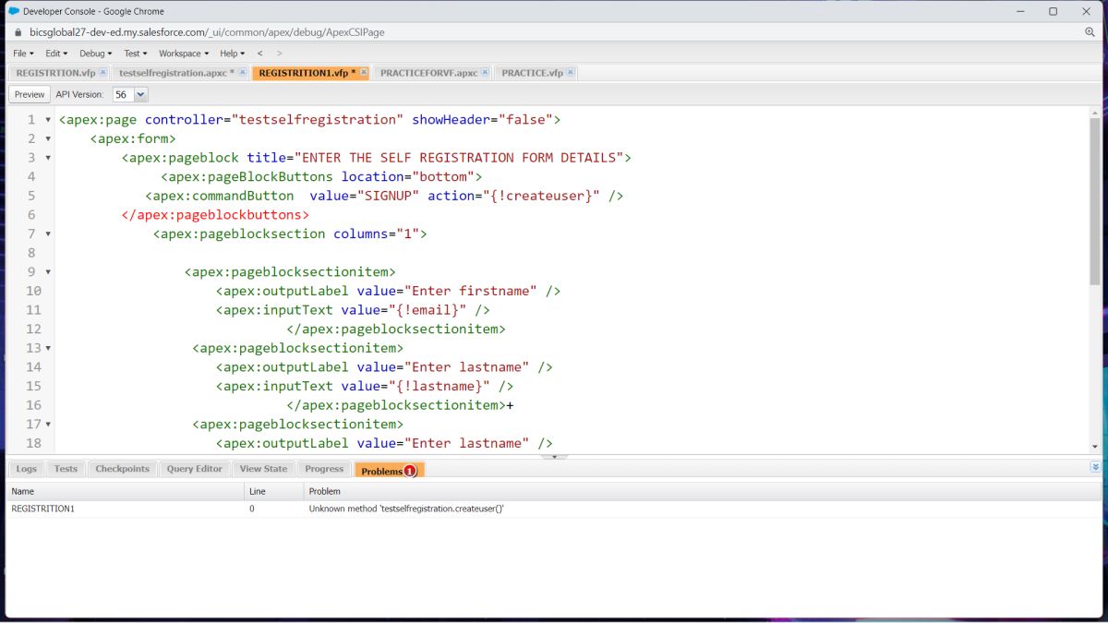Image resolution: width=1108 pixels, height=623 pixels.
Task: Close the REGISTRITION1.vfp tab
Action: coord(364,73)
